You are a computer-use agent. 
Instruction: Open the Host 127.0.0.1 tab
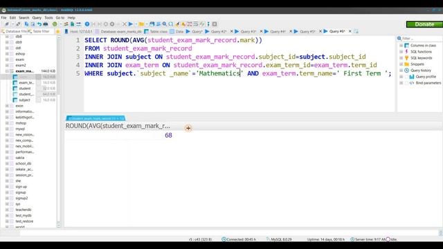pos(78,31)
